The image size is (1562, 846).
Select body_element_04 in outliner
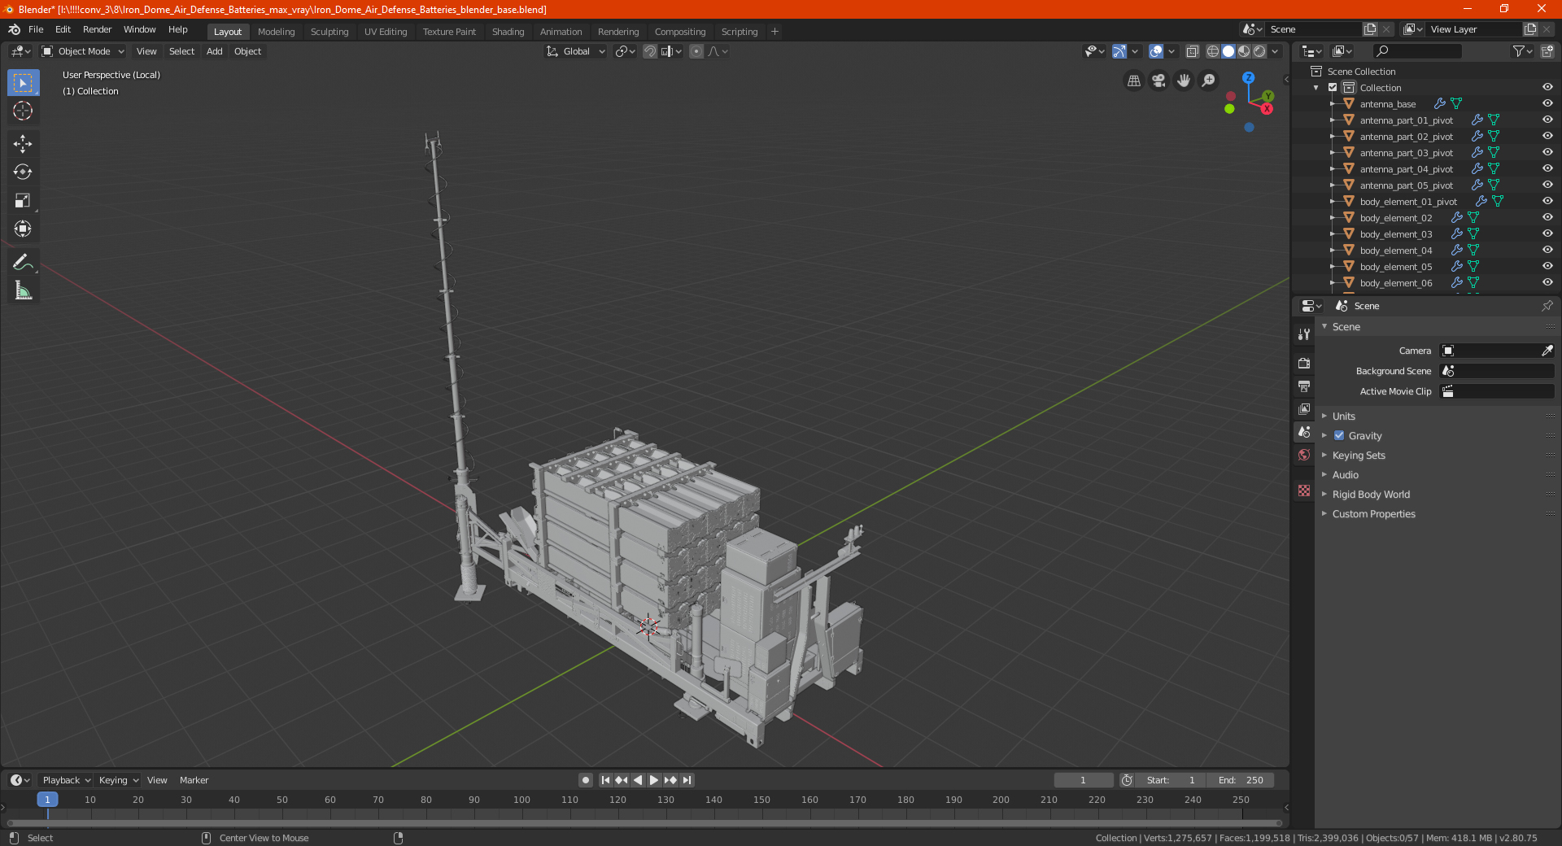click(x=1396, y=251)
